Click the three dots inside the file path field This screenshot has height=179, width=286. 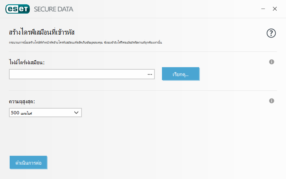coord(150,74)
